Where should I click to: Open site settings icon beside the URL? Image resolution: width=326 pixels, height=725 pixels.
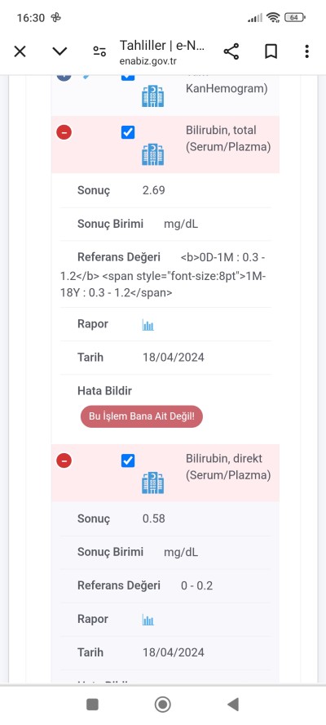click(99, 51)
